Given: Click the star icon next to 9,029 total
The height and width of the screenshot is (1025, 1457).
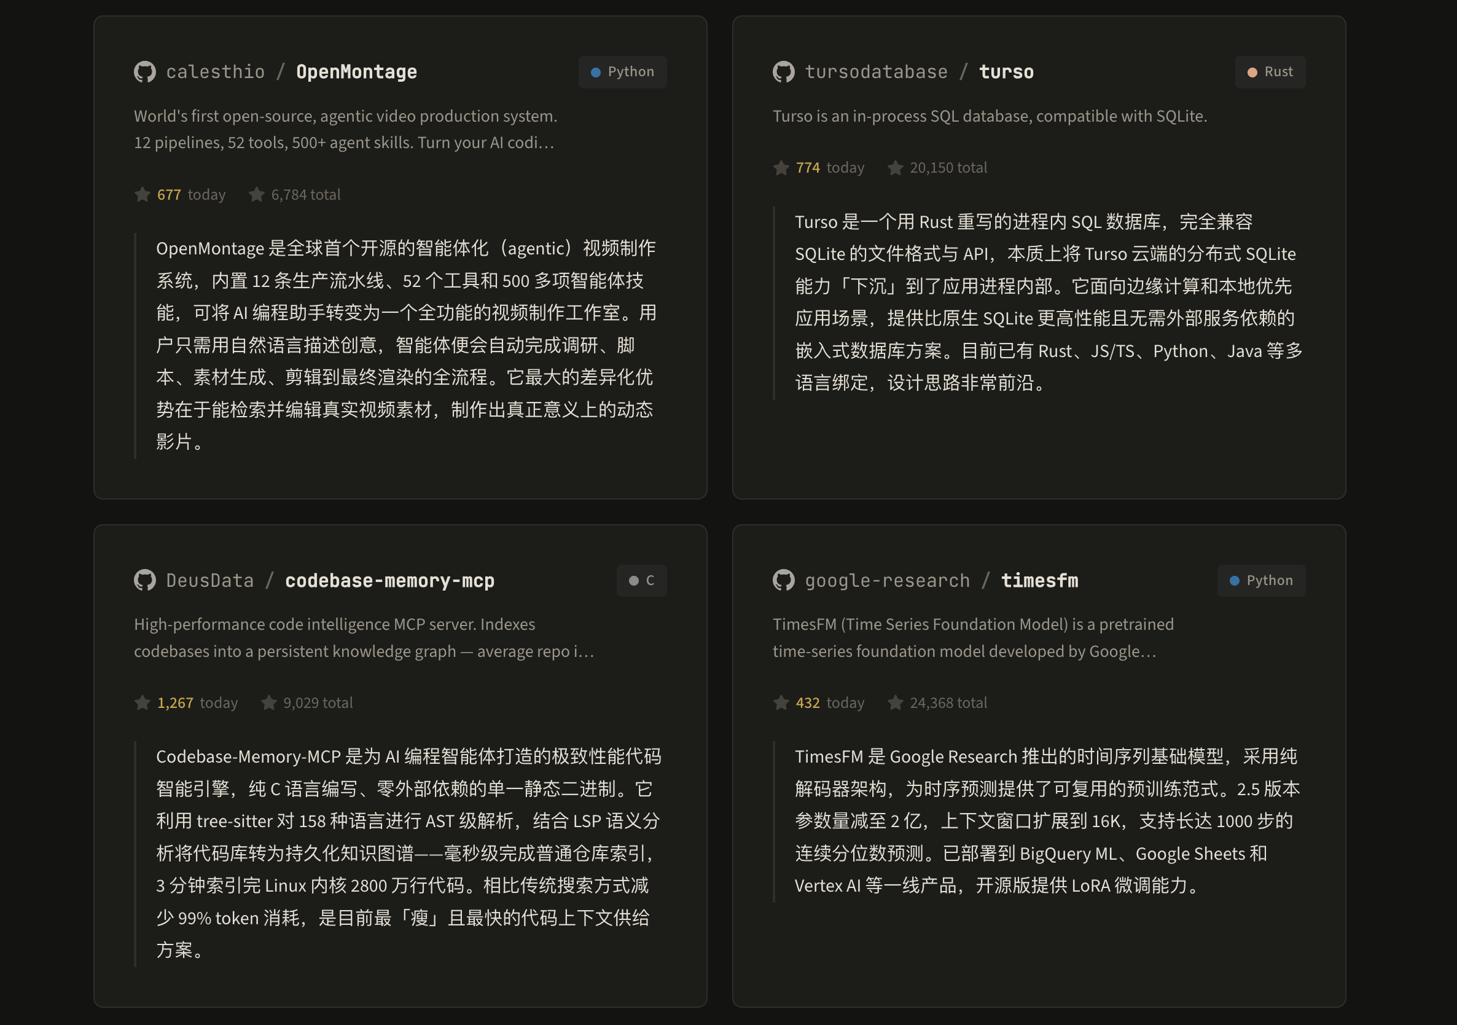Looking at the screenshot, I should [269, 702].
